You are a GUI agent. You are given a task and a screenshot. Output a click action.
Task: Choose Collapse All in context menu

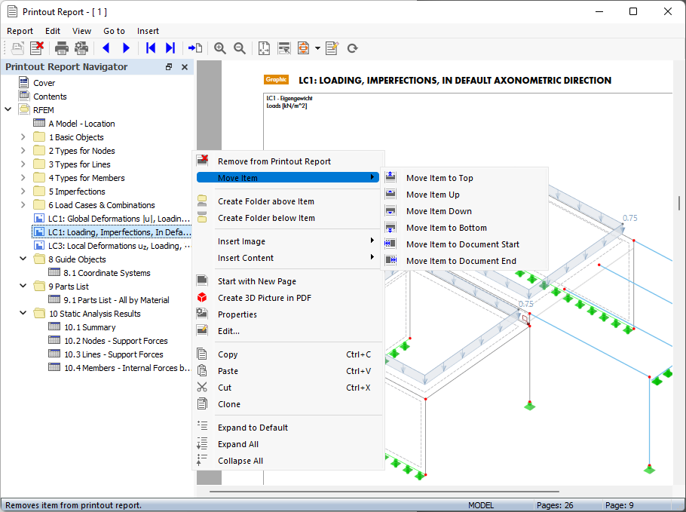point(287,461)
